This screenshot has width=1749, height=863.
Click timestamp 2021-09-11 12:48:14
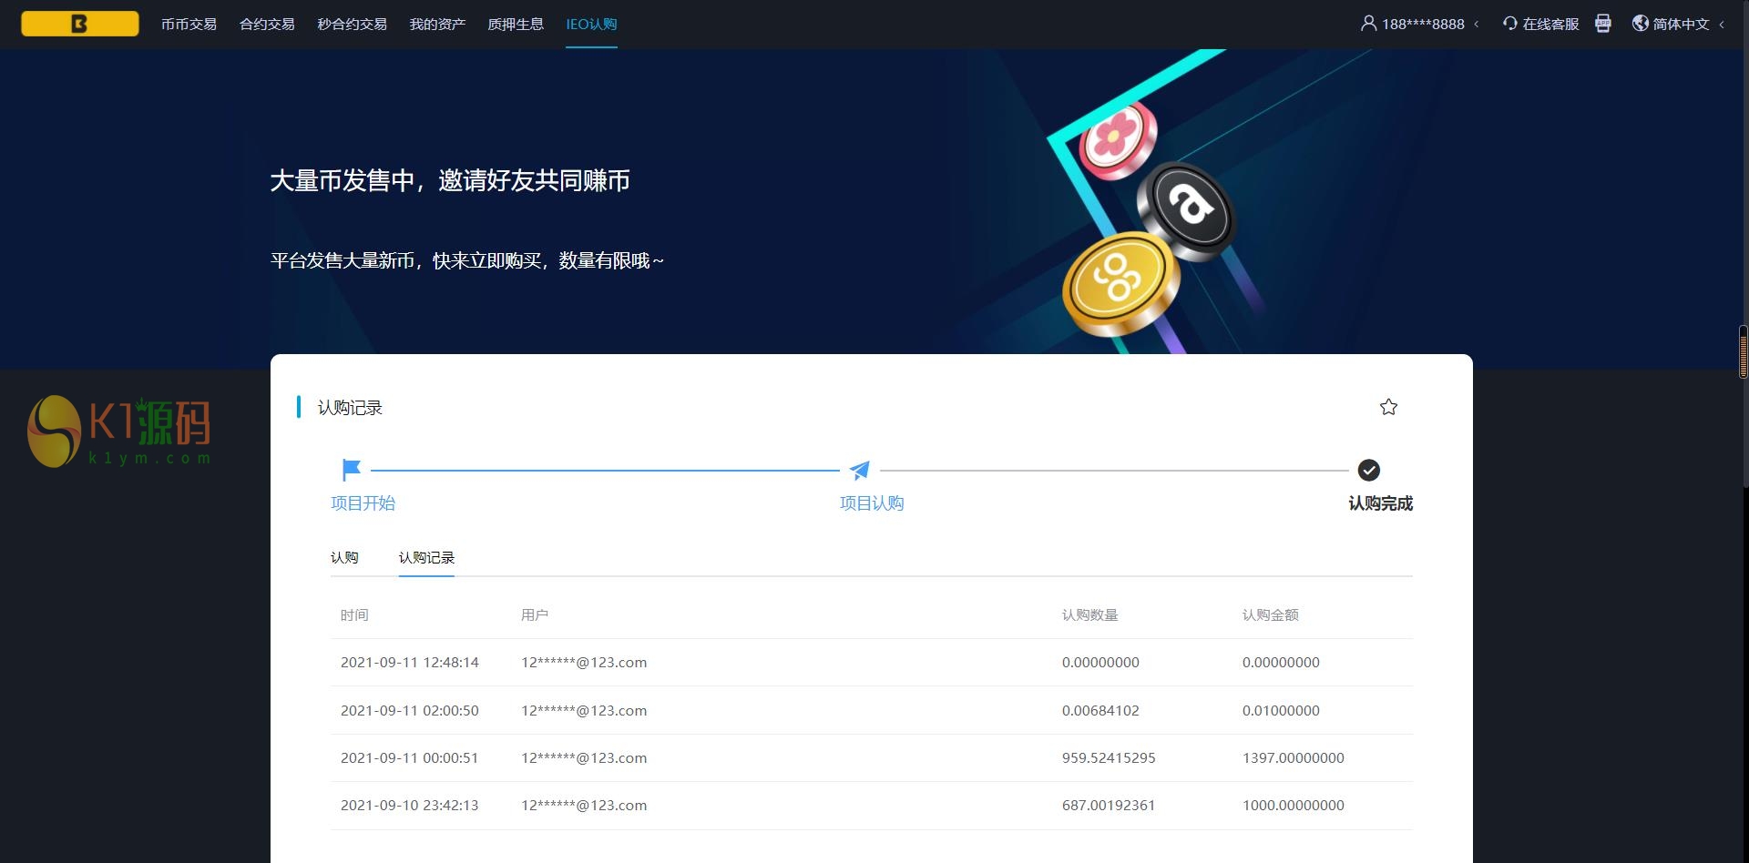(410, 663)
